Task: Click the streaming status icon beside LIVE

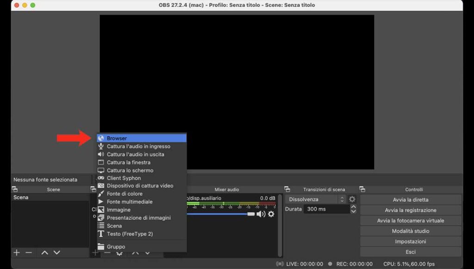Action: [280, 264]
